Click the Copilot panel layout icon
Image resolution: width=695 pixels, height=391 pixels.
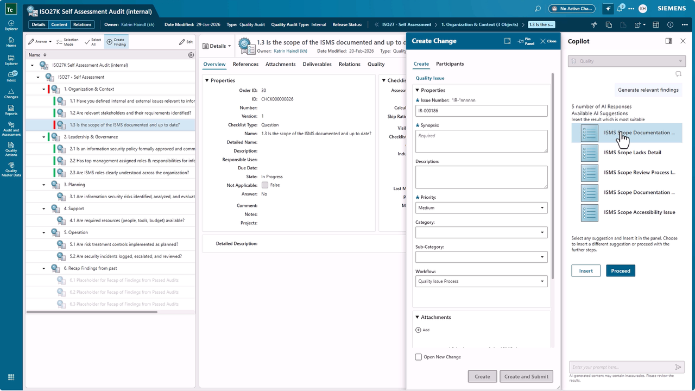pos(668,41)
